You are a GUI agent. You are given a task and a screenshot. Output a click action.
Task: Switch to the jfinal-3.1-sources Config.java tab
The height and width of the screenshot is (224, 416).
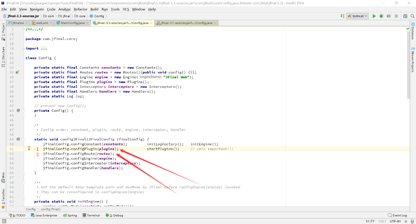pos(187,23)
